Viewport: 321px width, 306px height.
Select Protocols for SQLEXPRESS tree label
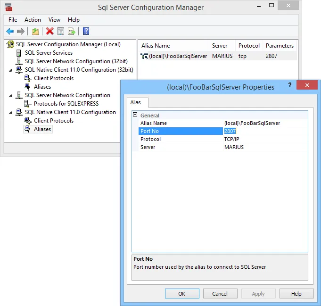[66, 104]
